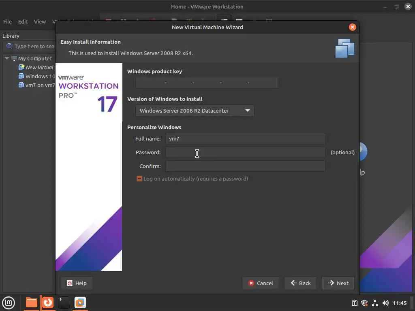
Task: Click the library search magnifier icon
Action: click(x=9, y=46)
